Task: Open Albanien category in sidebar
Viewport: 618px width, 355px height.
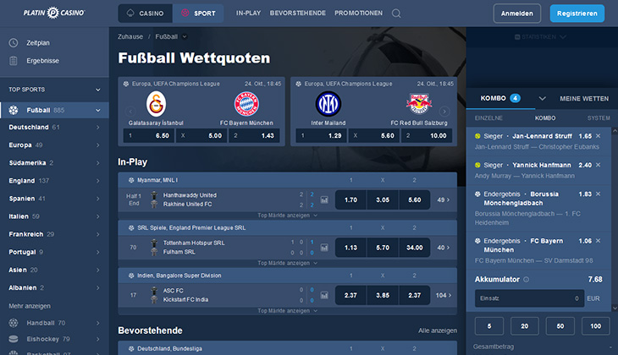Action: 54,287
